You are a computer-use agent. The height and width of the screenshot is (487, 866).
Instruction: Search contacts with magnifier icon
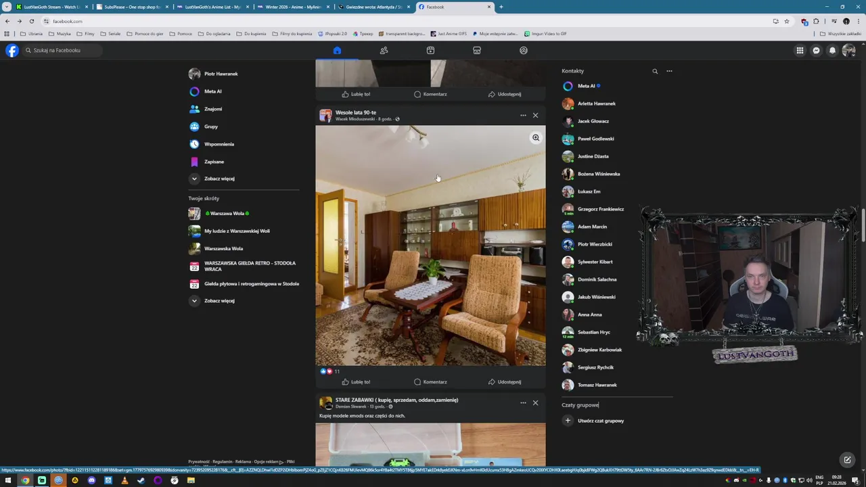coord(655,71)
